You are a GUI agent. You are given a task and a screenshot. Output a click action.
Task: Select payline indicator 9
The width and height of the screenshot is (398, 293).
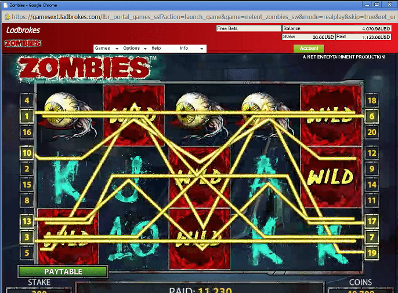point(372,169)
